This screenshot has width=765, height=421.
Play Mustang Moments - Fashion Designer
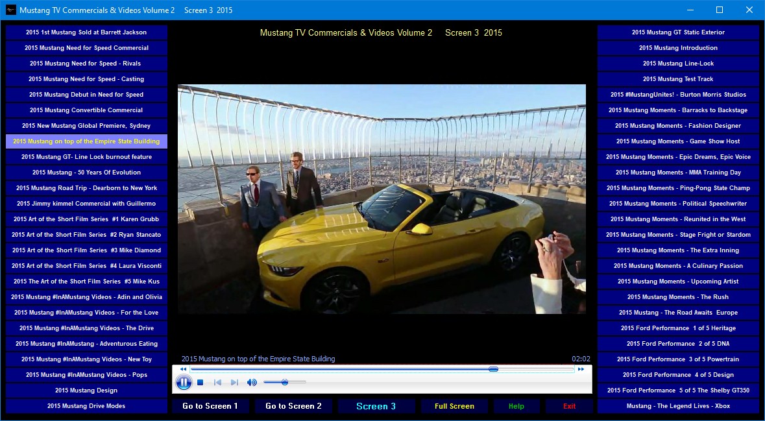click(x=678, y=126)
